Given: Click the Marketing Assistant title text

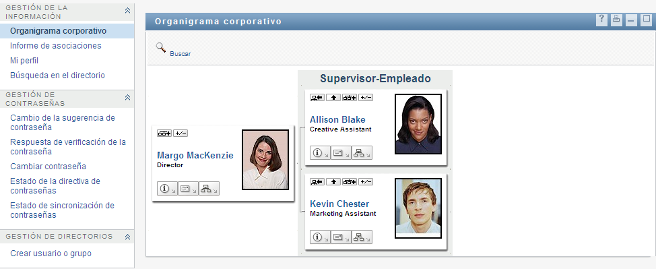Looking at the screenshot, I should (x=343, y=214).
